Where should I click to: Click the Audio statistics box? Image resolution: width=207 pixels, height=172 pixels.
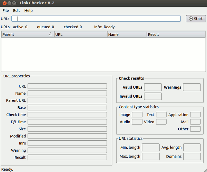click(137, 122)
